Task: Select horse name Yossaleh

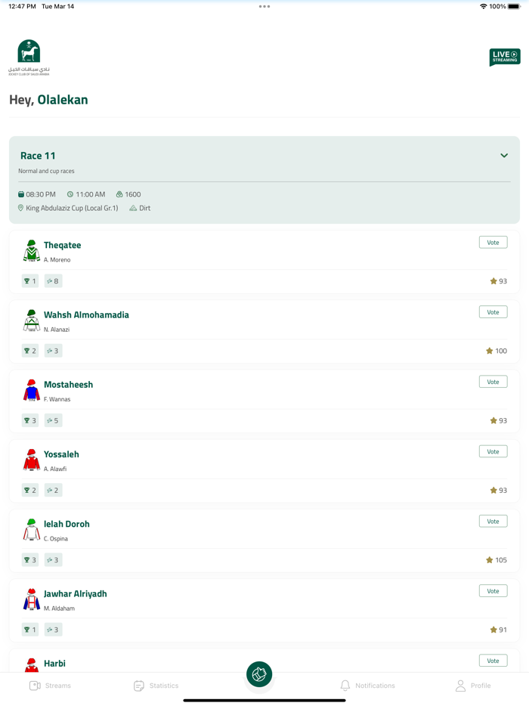Action: 61,454
